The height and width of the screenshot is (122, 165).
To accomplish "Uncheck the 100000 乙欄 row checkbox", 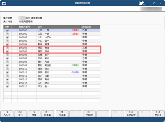I will [7, 30].
